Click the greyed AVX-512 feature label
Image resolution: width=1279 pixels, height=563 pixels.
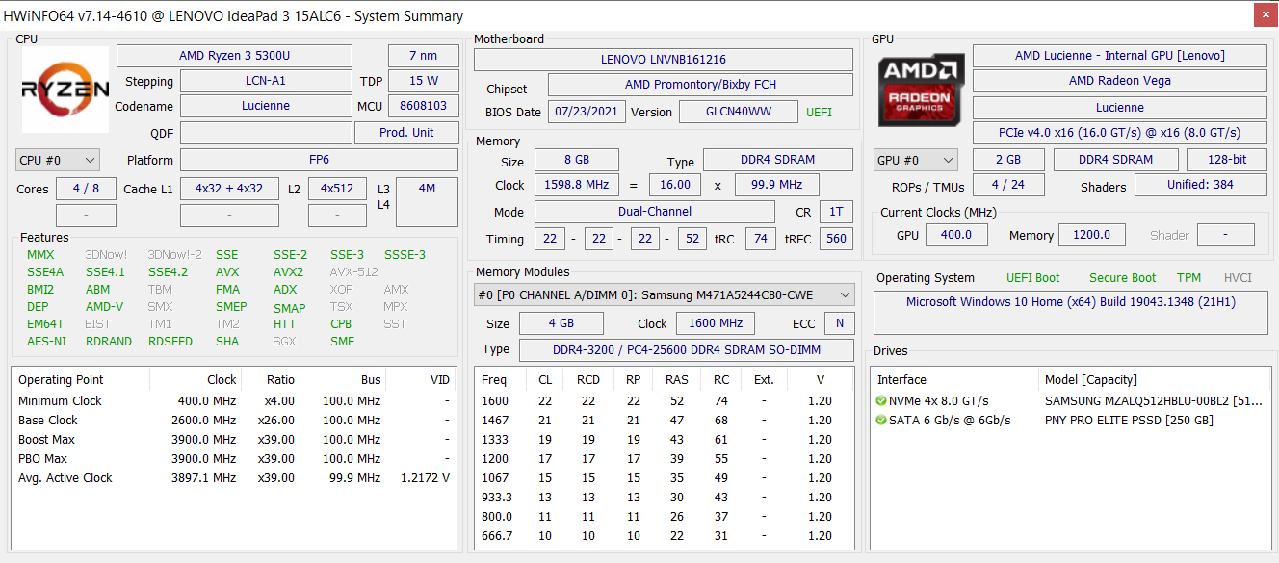(x=353, y=272)
